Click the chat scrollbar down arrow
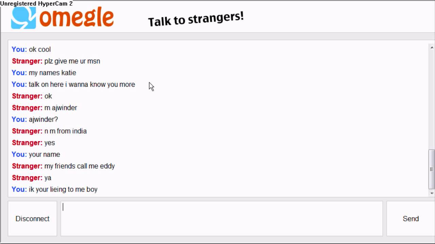The width and height of the screenshot is (435, 244). [432, 193]
